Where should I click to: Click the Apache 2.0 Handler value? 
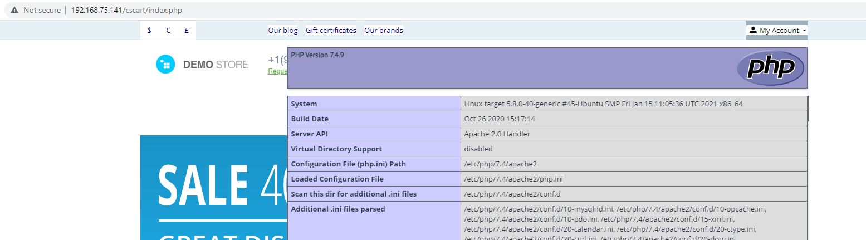497,134
